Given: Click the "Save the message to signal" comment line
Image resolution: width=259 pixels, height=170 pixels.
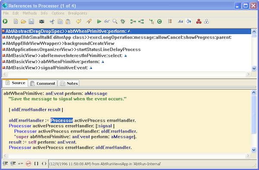Looking at the screenshot, I should [x=67, y=99].
